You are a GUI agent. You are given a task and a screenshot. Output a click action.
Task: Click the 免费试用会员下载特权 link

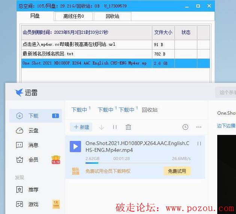pos(108,171)
